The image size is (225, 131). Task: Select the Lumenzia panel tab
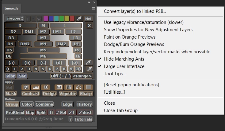(x=11, y=9)
